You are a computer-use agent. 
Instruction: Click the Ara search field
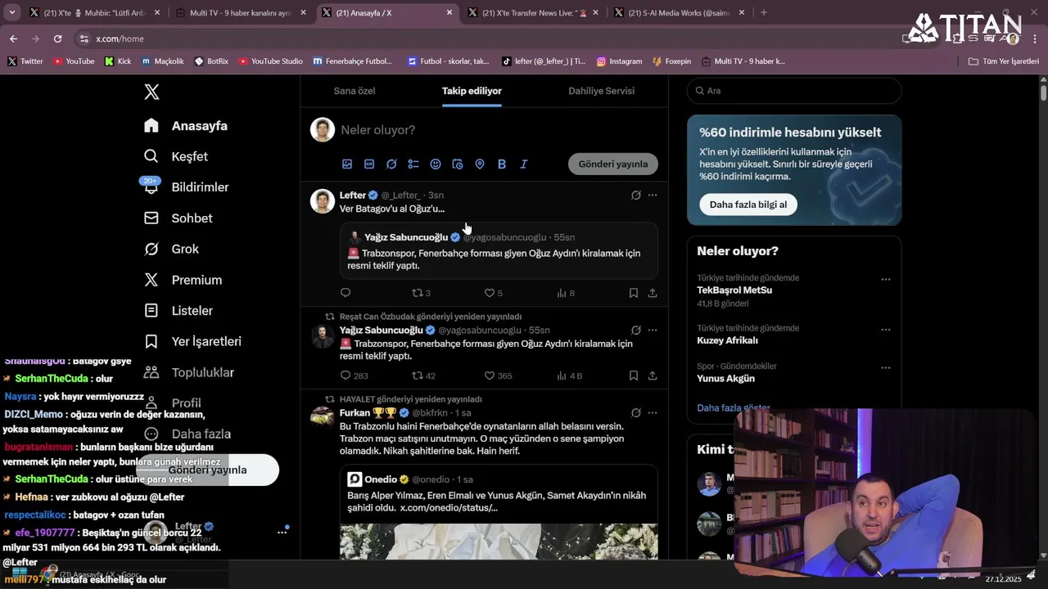click(x=794, y=91)
